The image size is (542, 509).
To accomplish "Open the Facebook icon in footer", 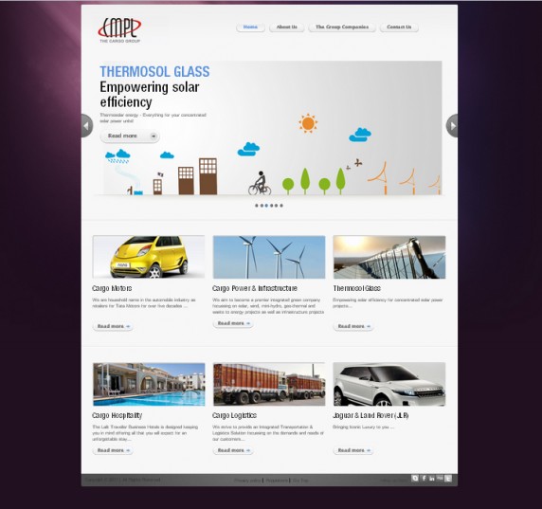I will point(424,479).
